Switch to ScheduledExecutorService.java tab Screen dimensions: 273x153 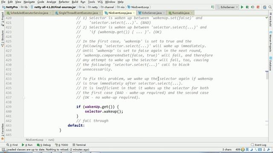tap(29, 13)
